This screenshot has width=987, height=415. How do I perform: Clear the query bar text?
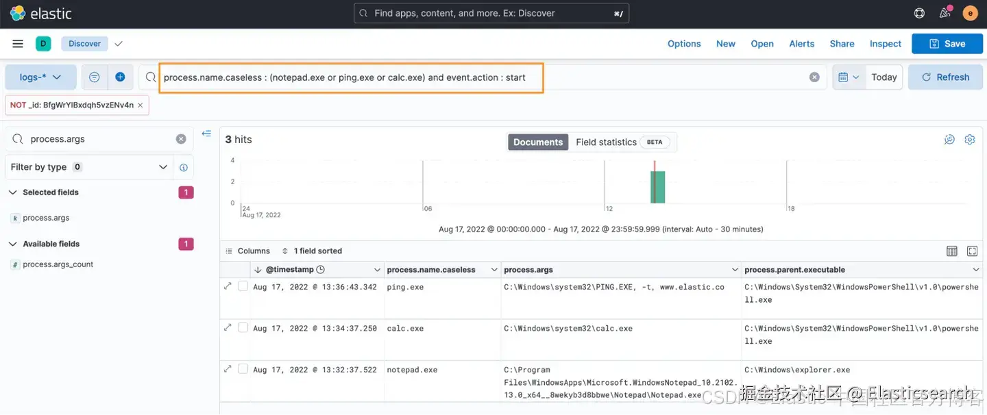[x=814, y=77]
